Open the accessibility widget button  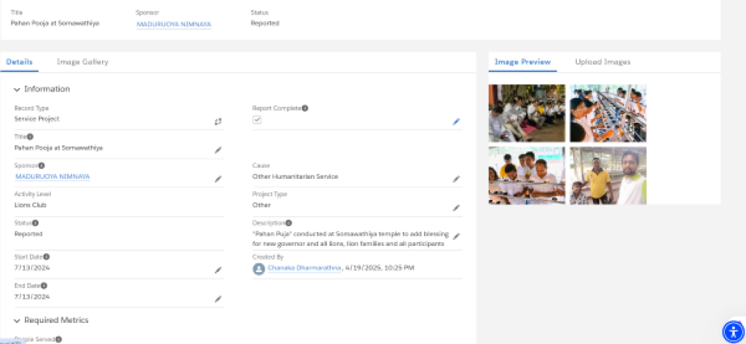[x=733, y=332]
